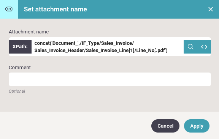Click the Comment label
The width and height of the screenshot is (219, 139).
click(x=20, y=68)
